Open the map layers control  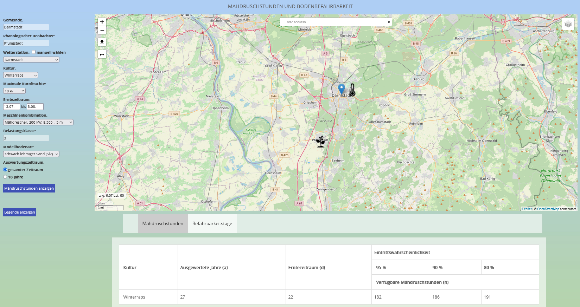[568, 24]
